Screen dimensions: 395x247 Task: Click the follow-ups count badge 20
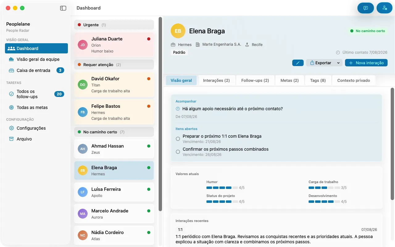59,94
